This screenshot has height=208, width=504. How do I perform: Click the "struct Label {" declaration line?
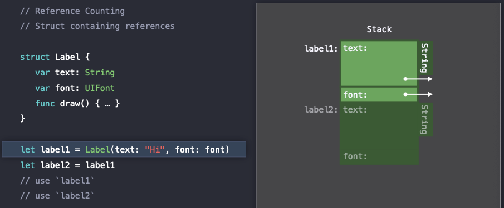(x=55, y=57)
